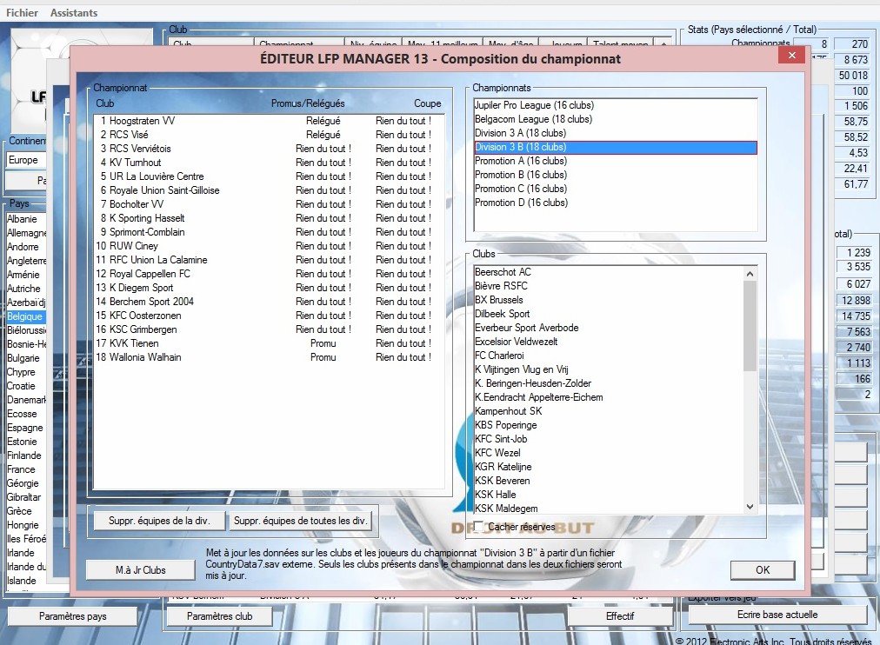
Task: Select Dilbeek Sport in Clubs list
Action: coord(609,314)
